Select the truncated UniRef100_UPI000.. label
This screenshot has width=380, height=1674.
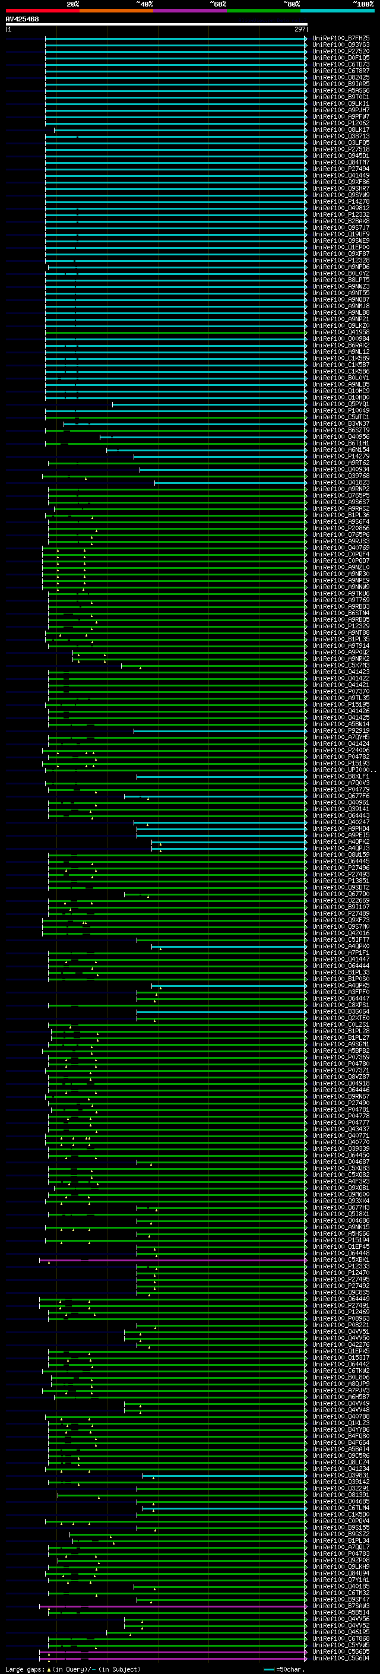tap(344, 770)
